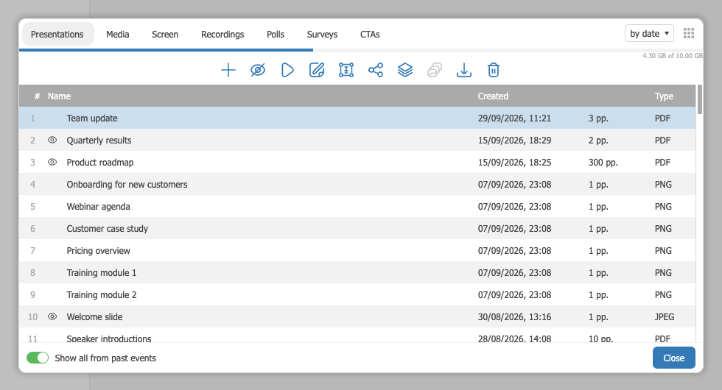Click the JPEG type cell
Screen dimensions: 722x390
(x=665, y=317)
